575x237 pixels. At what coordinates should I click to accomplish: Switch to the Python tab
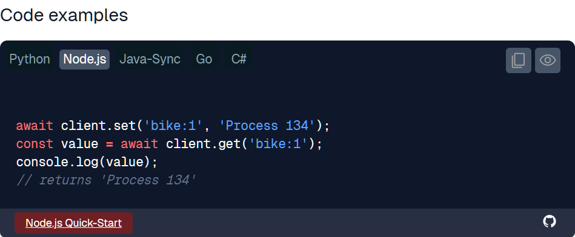(30, 59)
